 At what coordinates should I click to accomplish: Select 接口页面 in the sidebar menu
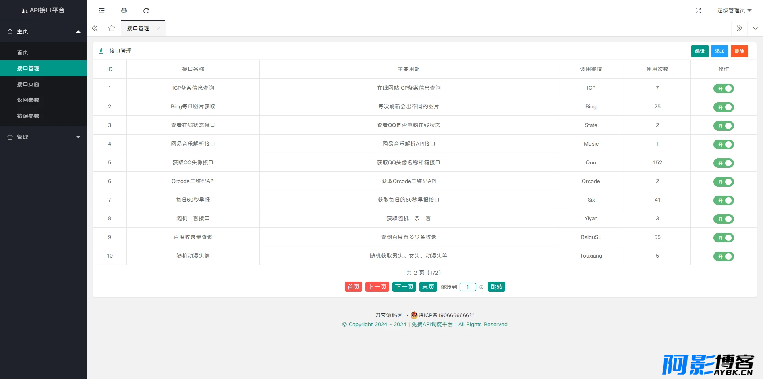click(28, 84)
